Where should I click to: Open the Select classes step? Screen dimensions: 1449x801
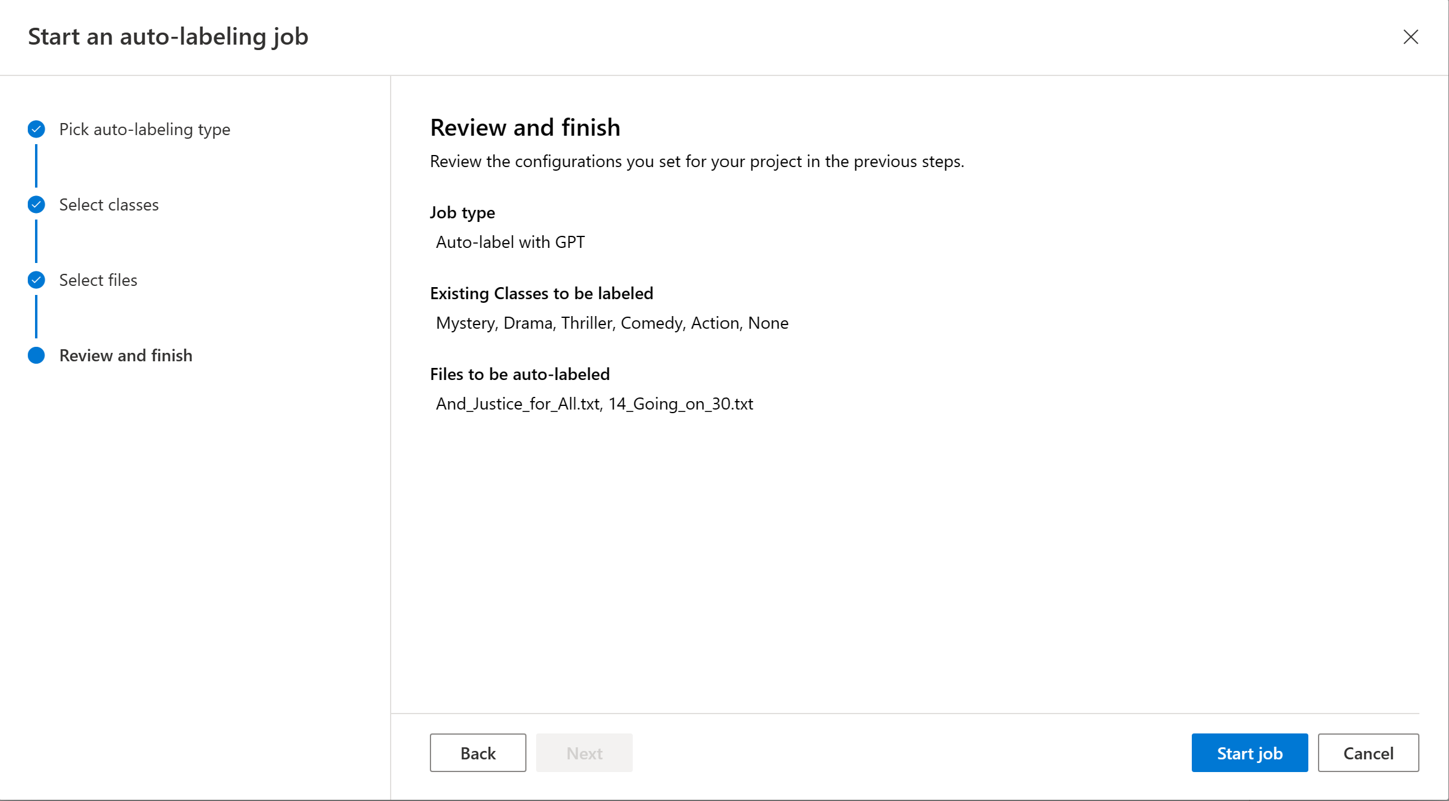pyautogui.click(x=109, y=204)
